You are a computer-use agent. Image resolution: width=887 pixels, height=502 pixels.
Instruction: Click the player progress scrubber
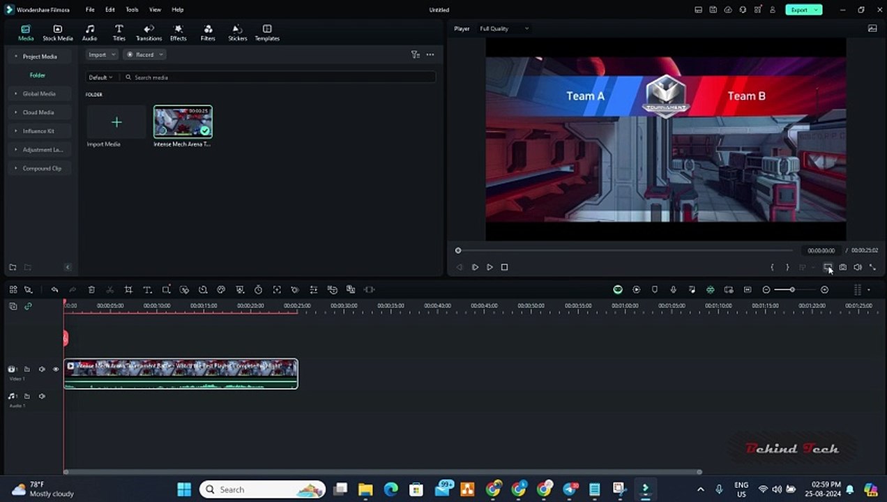pyautogui.click(x=458, y=250)
